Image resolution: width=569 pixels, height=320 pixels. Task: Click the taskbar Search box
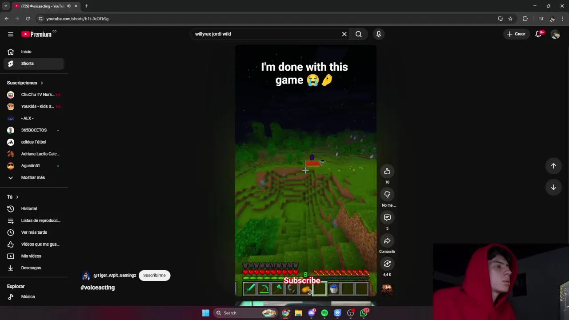coord(246,313)
